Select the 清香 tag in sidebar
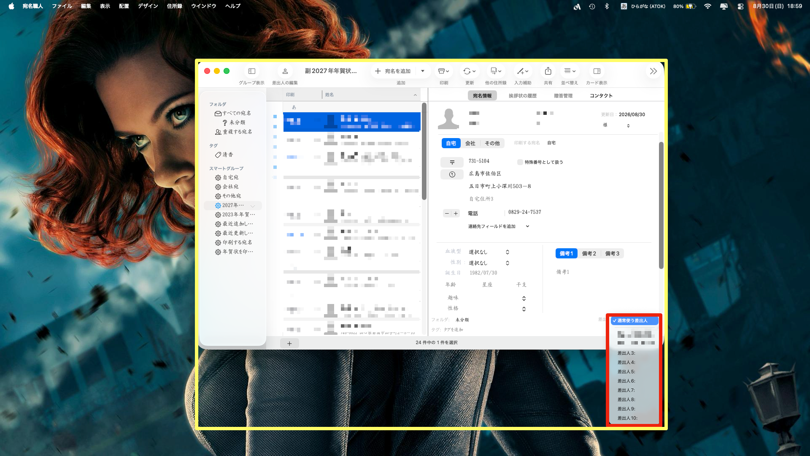The height and width of the screenshot is (456, 810). pos(224,155)
